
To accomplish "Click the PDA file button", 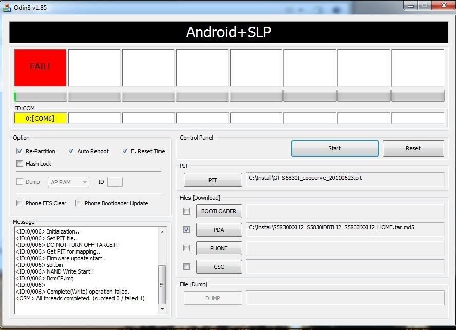I will click(x=219, y=230).
